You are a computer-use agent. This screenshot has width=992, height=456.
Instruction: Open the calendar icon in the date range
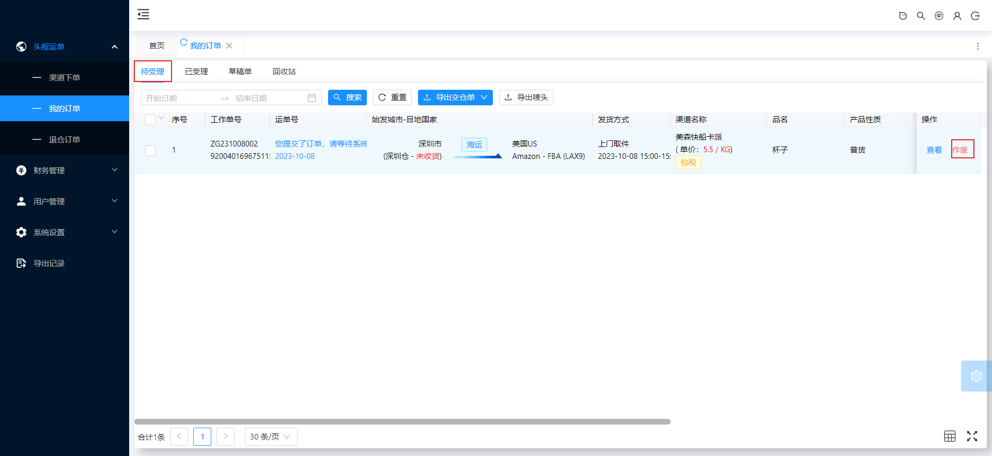(x=312, y=98)
